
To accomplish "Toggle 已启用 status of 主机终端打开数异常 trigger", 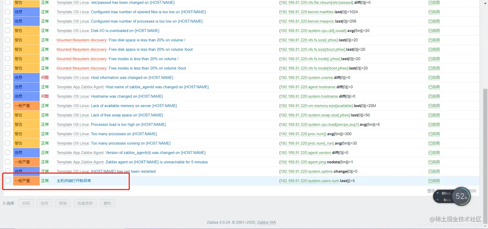I will [x=434, y=181].
